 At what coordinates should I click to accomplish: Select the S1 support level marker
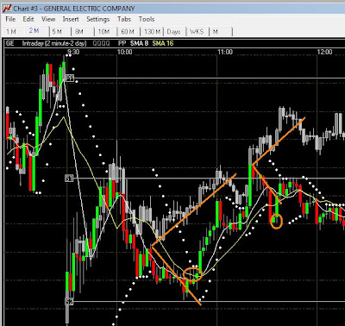tap(69, 179)
